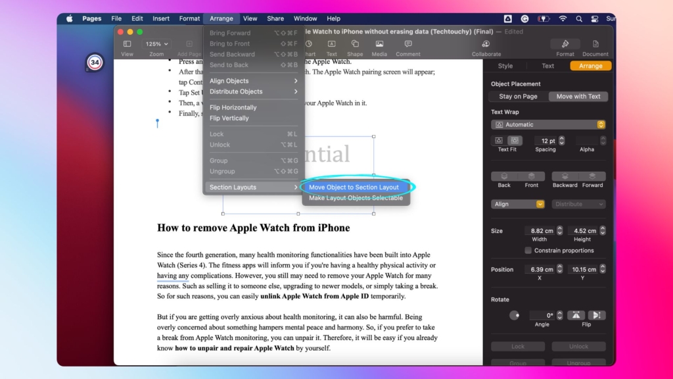Open the Format menu
673x379 pixels.
[x=189, y=18]
